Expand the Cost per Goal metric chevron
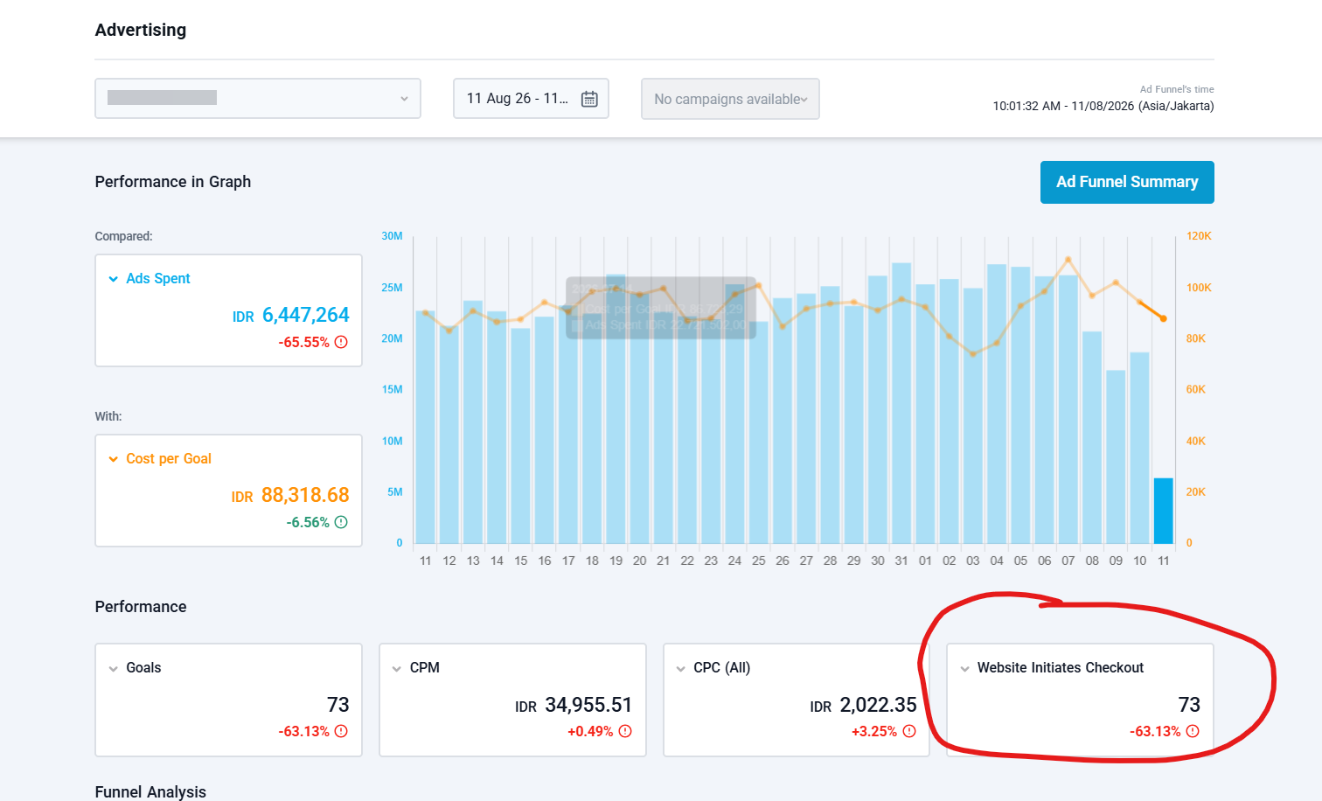This screenshot has width=1322, height=801. coord(113,459)
